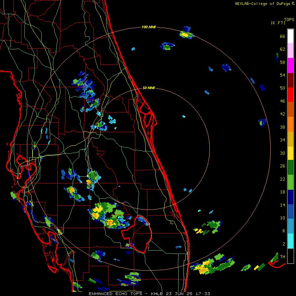The image size is (296, 296).
Task: Click the 62 value on the legend
Action: [283, 49]
